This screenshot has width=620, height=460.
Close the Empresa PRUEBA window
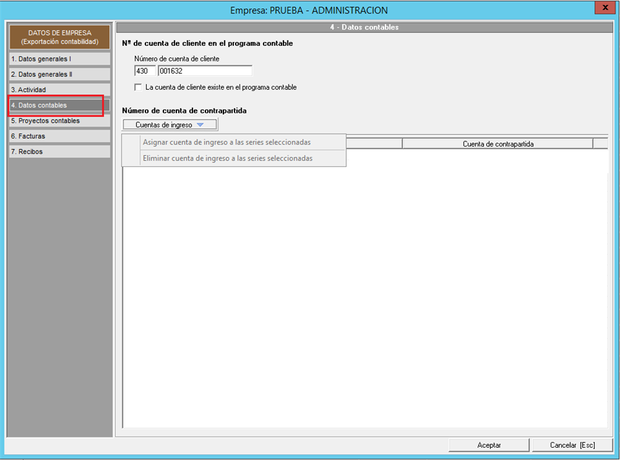(x=604, y=8)
